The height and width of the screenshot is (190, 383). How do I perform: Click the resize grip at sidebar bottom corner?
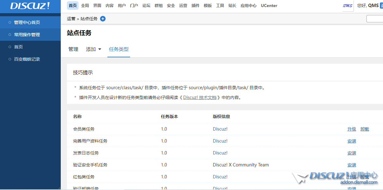pyautogui.click(x=59, y=188)
